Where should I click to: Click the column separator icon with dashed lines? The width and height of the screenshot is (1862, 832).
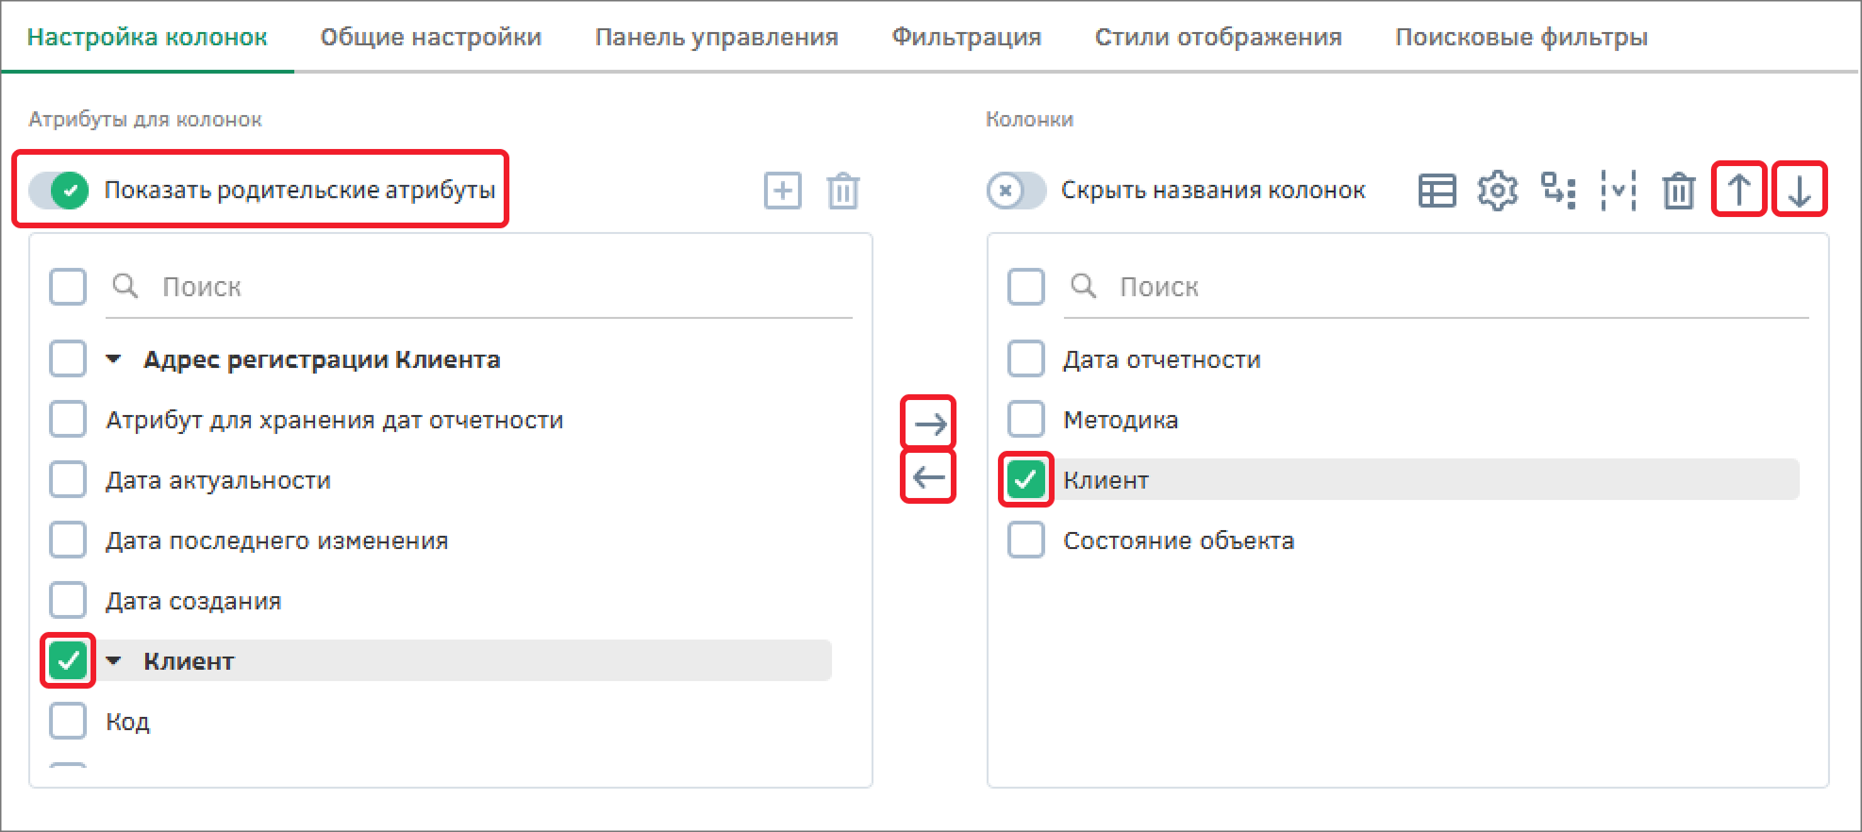point(1618,191)
